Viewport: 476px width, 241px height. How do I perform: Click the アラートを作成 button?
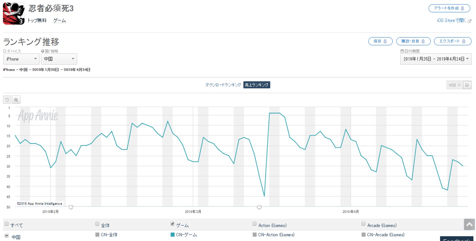(449, 8)
